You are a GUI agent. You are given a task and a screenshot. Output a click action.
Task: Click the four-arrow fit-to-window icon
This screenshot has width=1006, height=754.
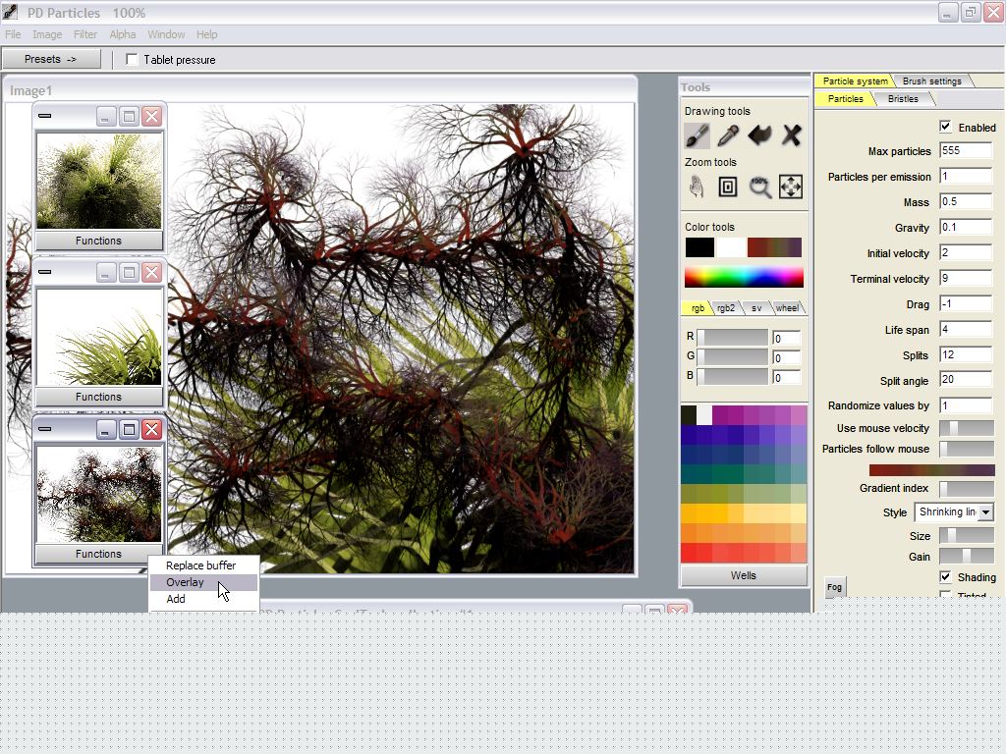tap(791, 187)
